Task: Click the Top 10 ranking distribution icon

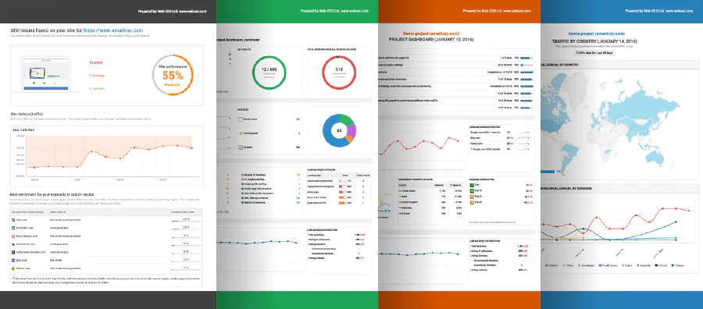Action: pos(471,190)
